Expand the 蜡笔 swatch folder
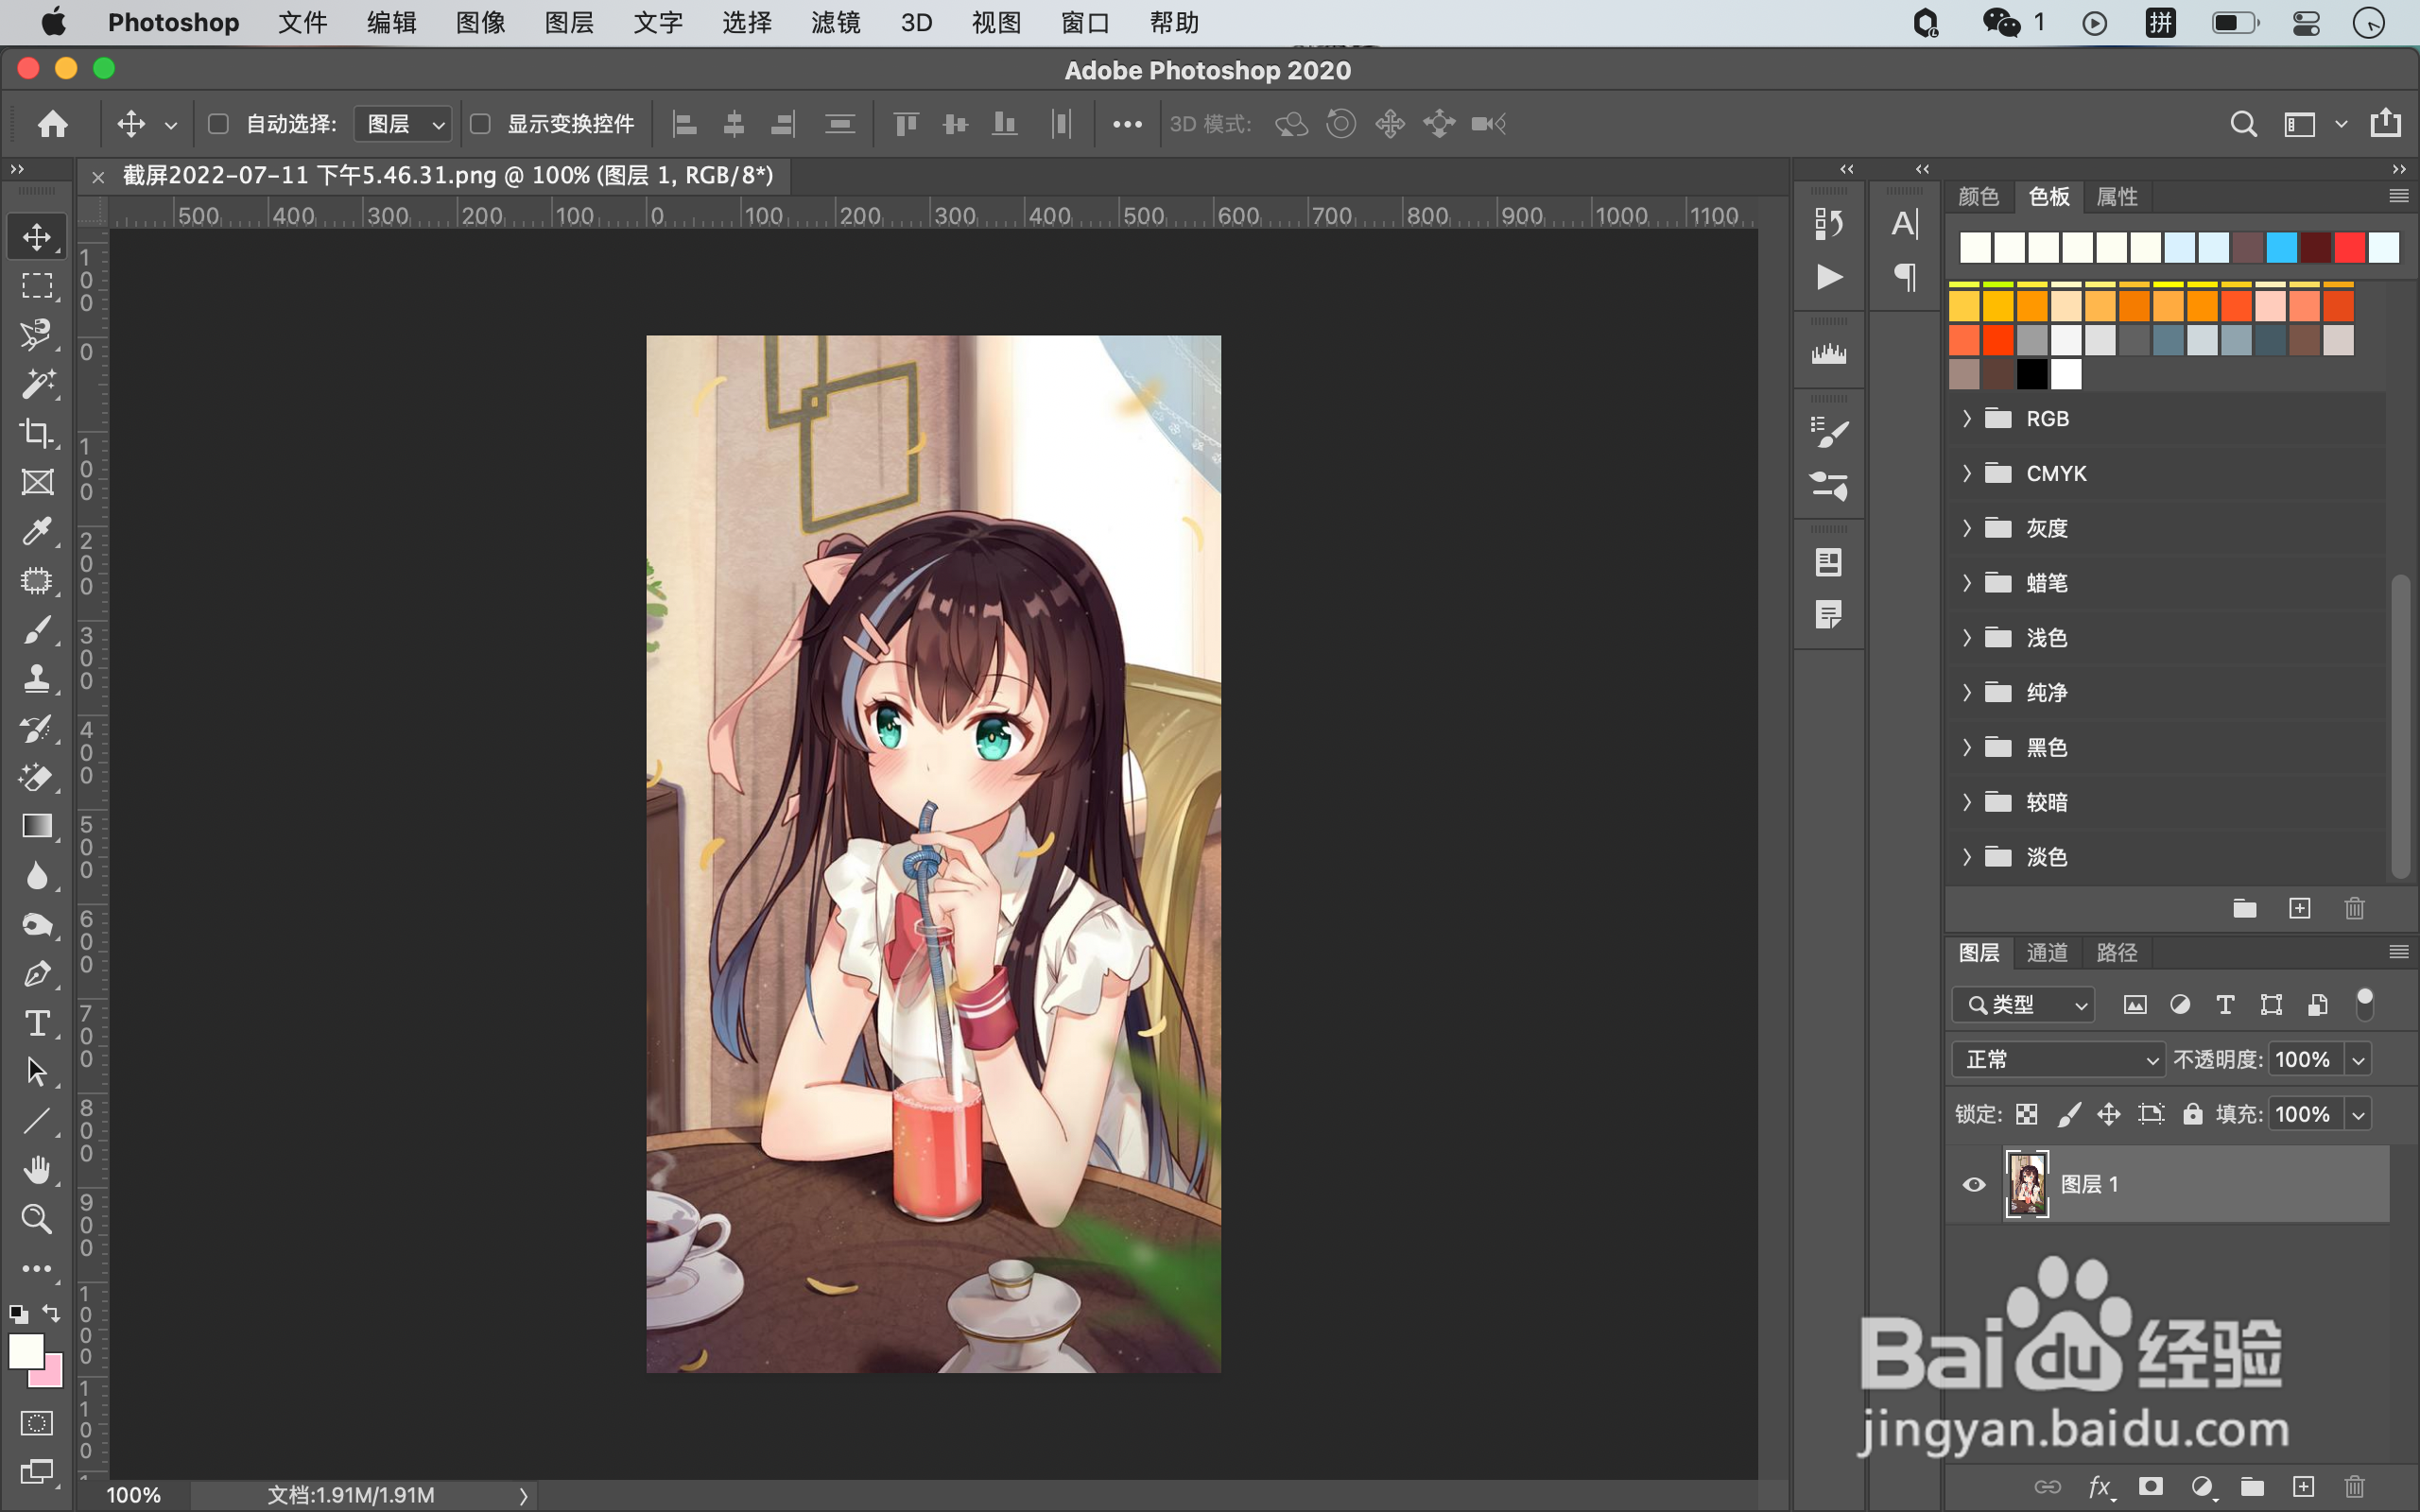Screen dimensions: 2420x1512 coord(1966,583)
